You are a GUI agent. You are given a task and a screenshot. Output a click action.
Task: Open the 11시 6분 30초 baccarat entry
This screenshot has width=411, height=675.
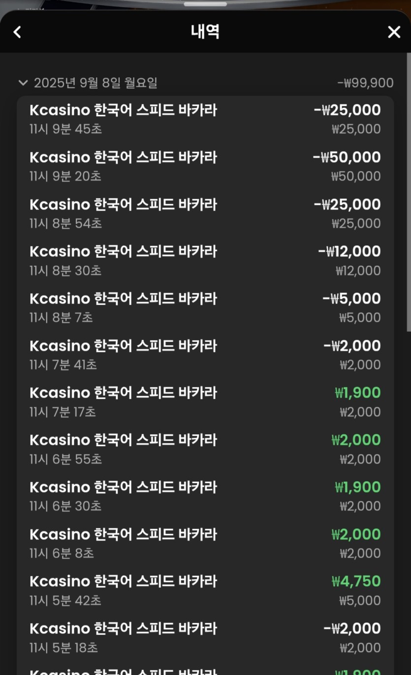tap(205, 496)
